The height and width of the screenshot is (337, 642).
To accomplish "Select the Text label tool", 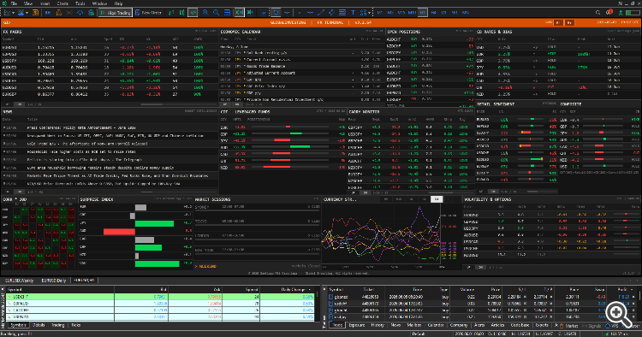I will pyautogui.click(x=353, y=13).
